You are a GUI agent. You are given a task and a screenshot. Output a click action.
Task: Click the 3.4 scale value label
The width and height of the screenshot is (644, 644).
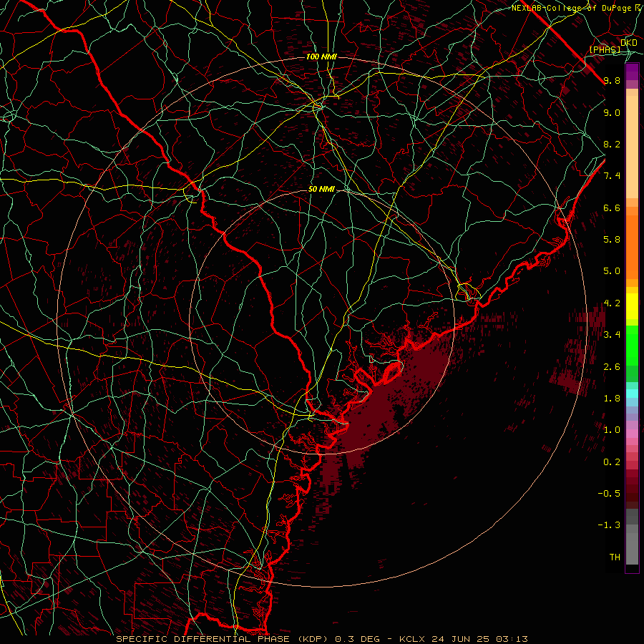[x=612, y=335]
